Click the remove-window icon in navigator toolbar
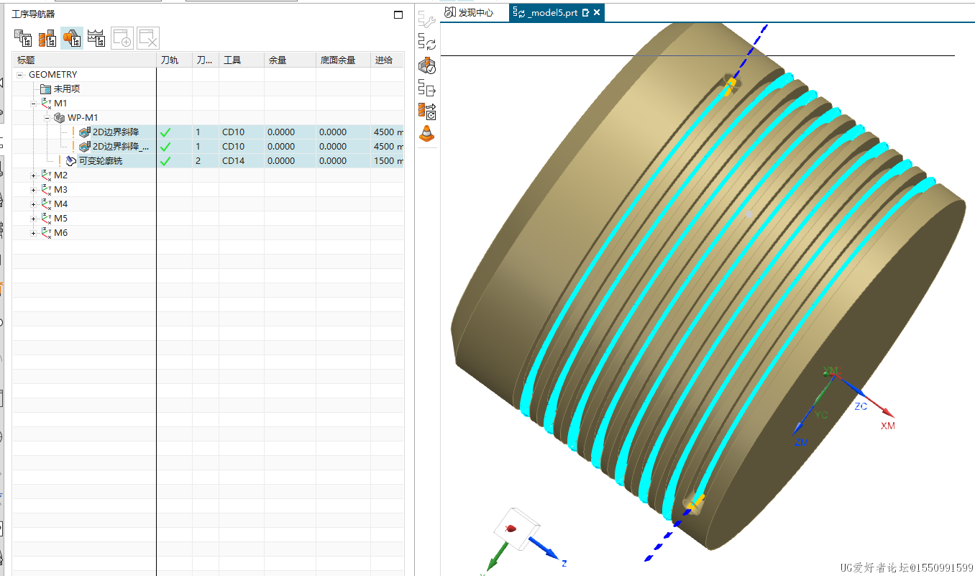Viewport: 975px width, 576px height. pos(148,38)
